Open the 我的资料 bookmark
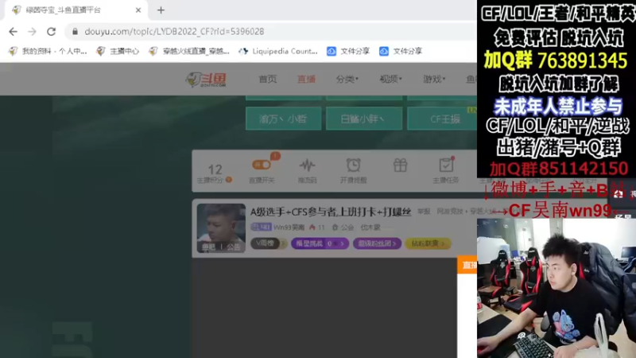636x358 pixels. point(48,51)
